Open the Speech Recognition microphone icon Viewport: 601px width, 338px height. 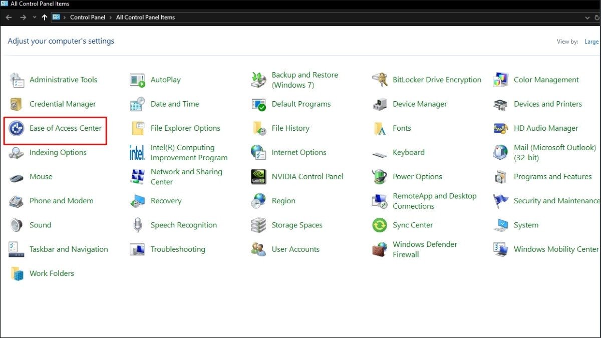pos(137,225)
